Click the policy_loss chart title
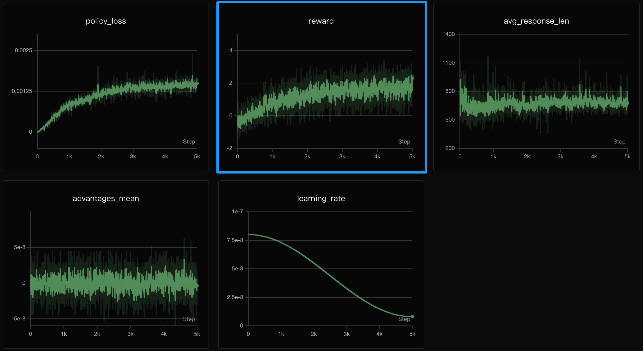This screenshot has width=643, height=351. (106, 21)
